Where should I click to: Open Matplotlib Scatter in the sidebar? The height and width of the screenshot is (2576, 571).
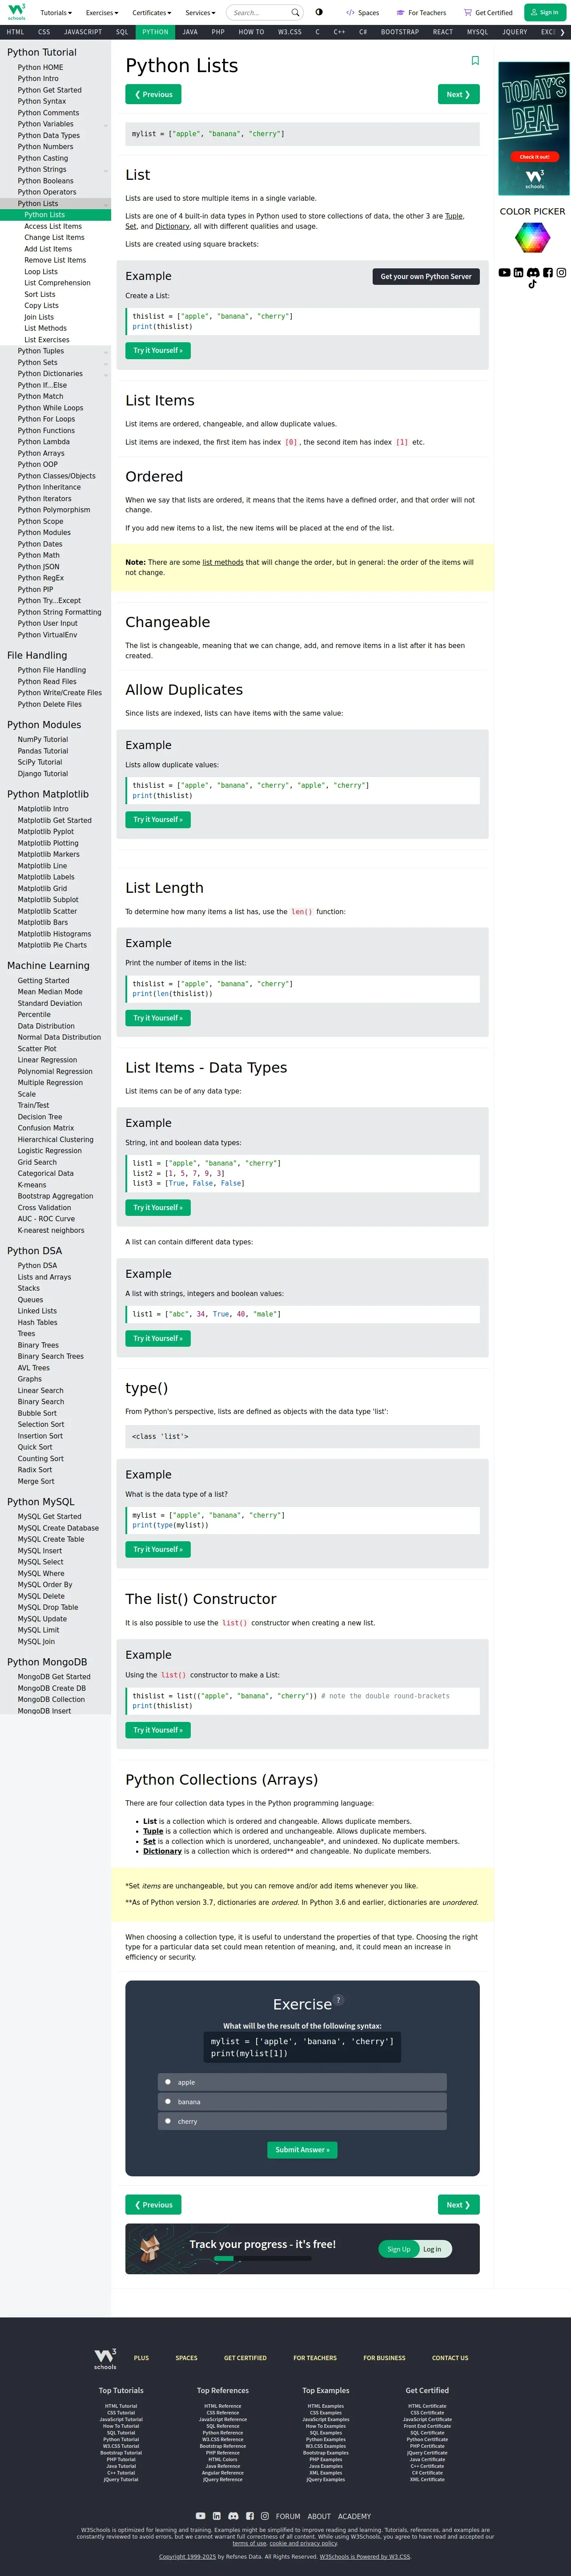click(x=47, y=911)
